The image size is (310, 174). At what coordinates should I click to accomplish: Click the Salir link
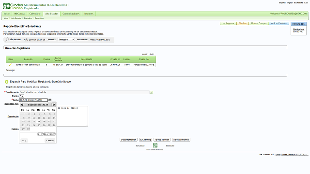point(306,3)
